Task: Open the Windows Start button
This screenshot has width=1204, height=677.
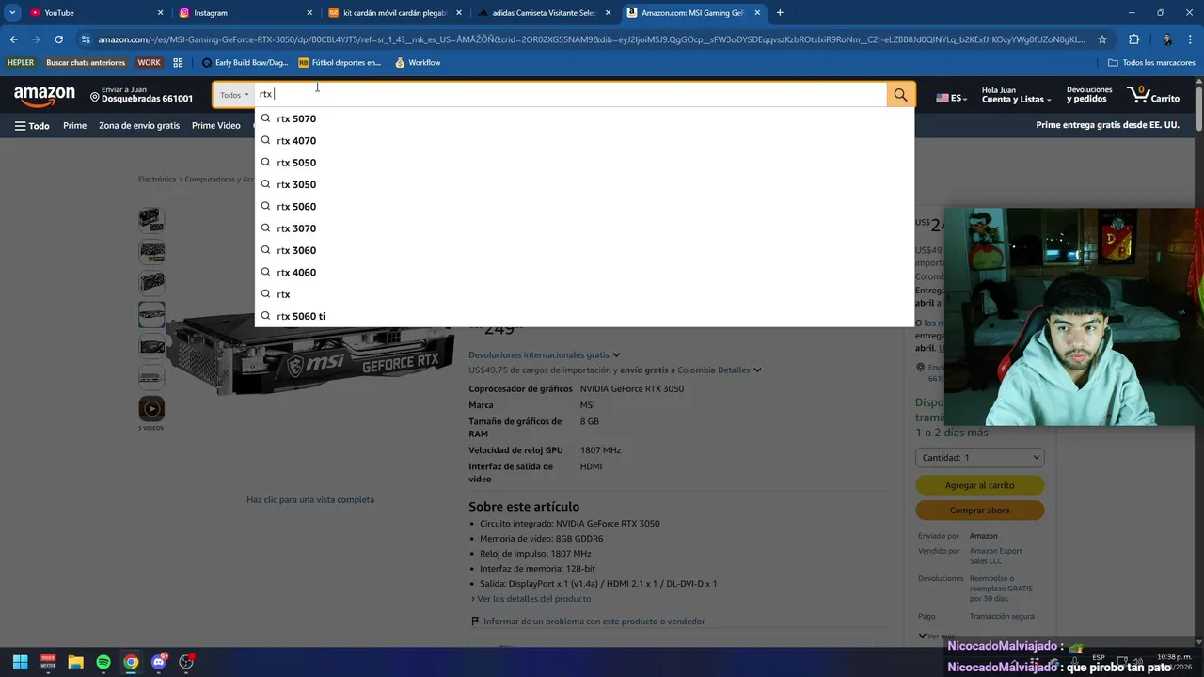Action: pyautogui.click(x=20, y=662)
